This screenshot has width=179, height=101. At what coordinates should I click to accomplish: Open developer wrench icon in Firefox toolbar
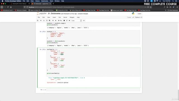tap(164, 7)
